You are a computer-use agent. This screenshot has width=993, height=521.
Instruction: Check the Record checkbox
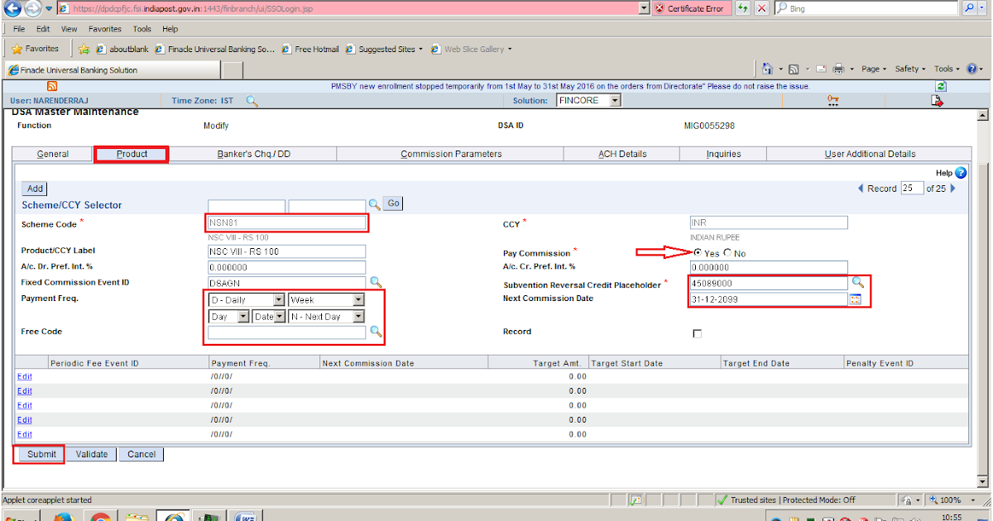point(697,333)
